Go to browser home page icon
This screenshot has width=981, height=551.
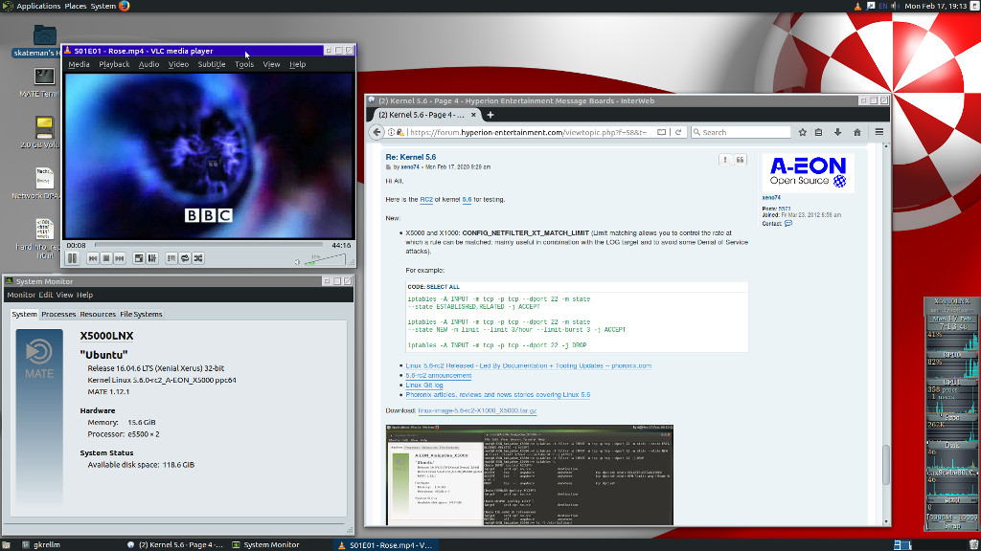pyautogui.click(x=857, y=132)
